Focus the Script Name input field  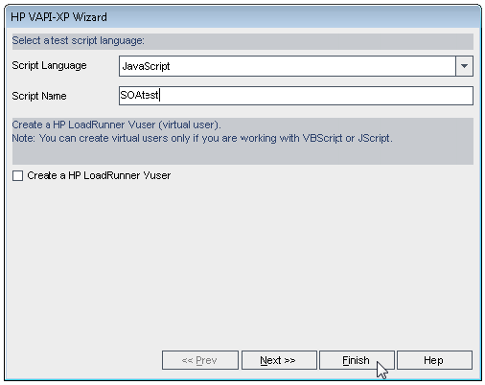(296, 96)
